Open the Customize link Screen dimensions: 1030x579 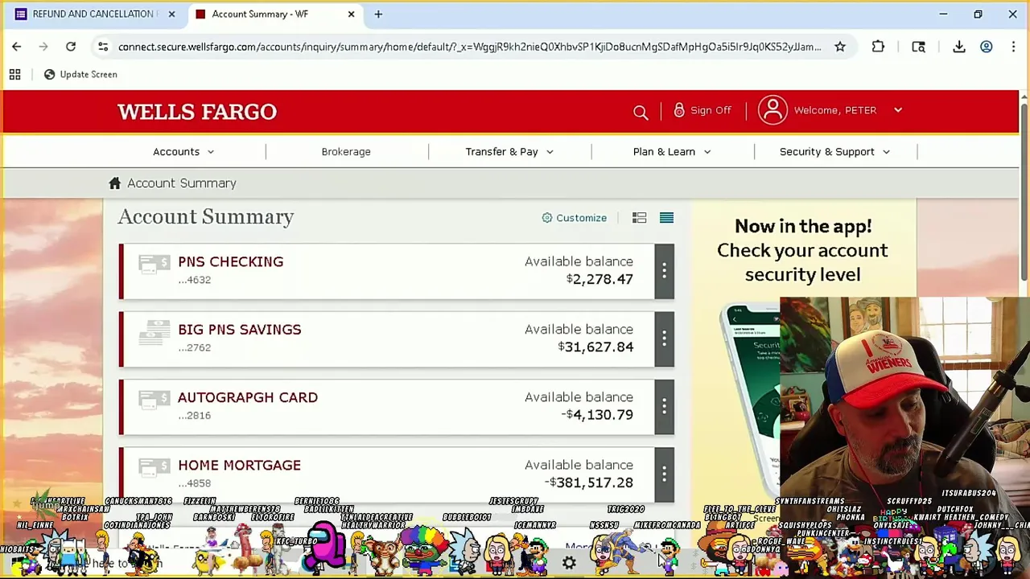[581, 218]
